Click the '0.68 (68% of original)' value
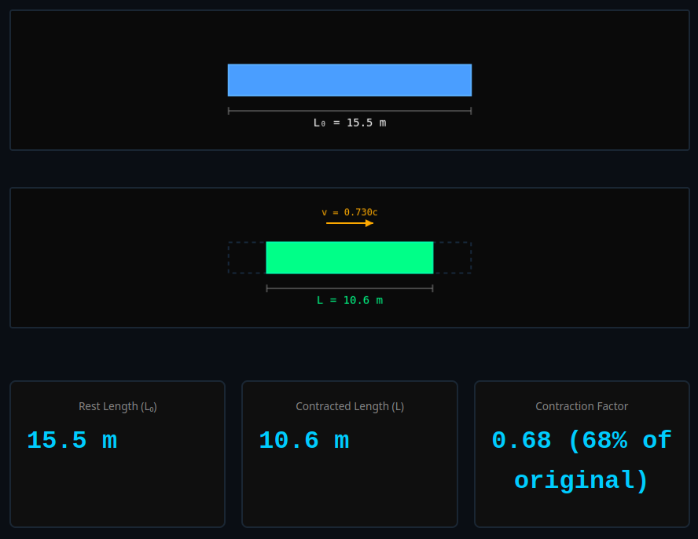The height and width of the screenshot is (539, 698). (x=582, y=460)
